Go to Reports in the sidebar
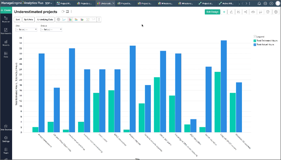The width and height of the screenshot is (281, 160). 6,43
